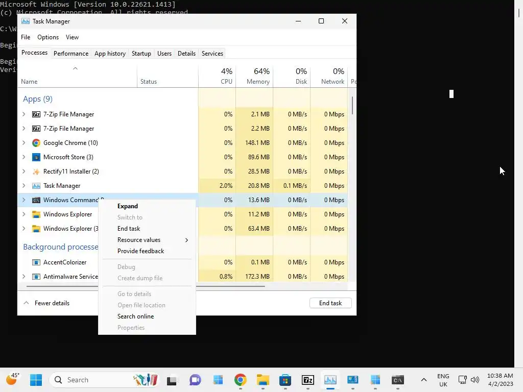Open 7-Zip from the taskbar
Screen dimensions: 523x392
308,380
